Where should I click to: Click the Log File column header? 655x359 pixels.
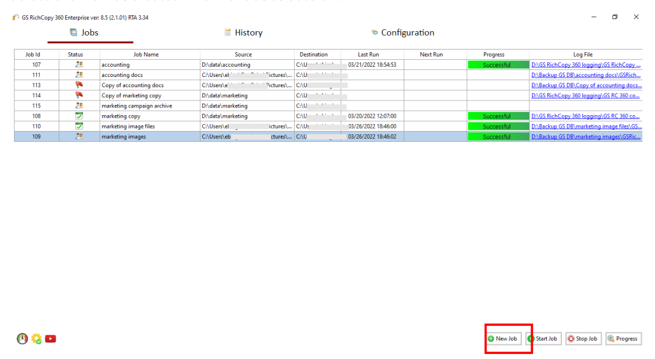click(x=585, y=54)
